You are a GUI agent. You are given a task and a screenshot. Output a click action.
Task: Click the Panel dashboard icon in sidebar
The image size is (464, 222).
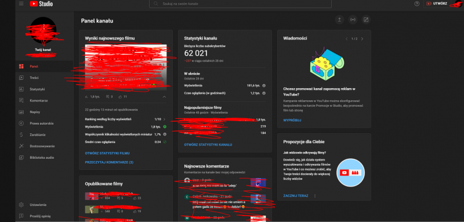click(x=21, y=67)
